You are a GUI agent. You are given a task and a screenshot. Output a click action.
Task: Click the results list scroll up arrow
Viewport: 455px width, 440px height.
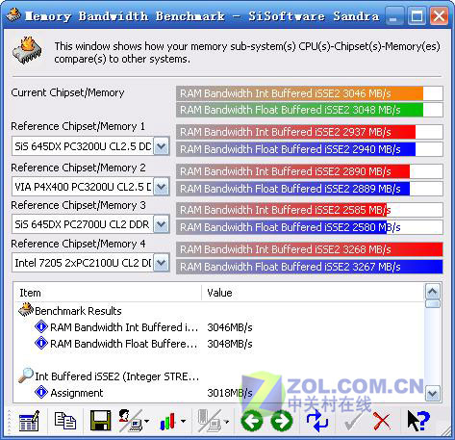433,292
